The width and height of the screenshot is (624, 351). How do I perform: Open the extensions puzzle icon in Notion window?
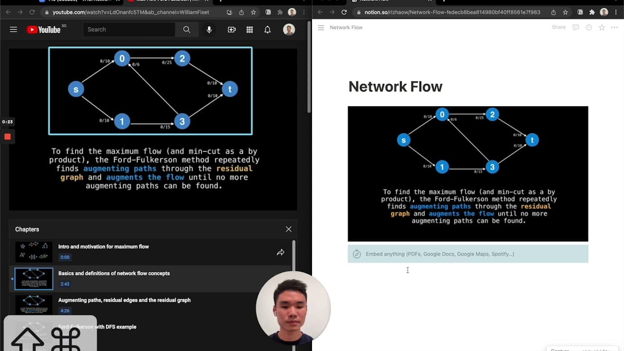[592, 12]
